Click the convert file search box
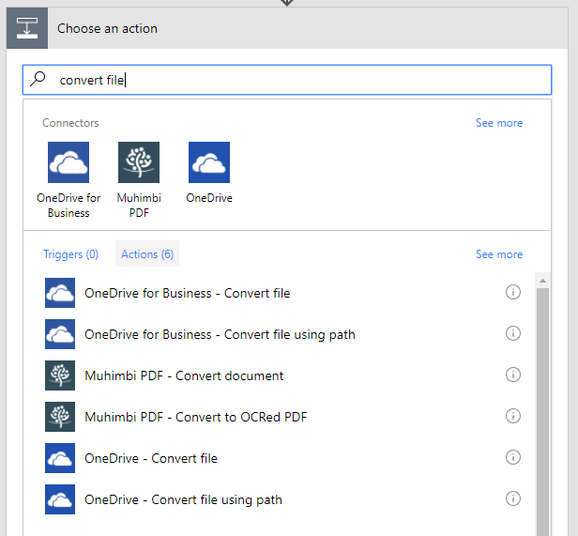The width and height of the screenshot is (578, 536). pyautogui.click(x=300, y=80)
